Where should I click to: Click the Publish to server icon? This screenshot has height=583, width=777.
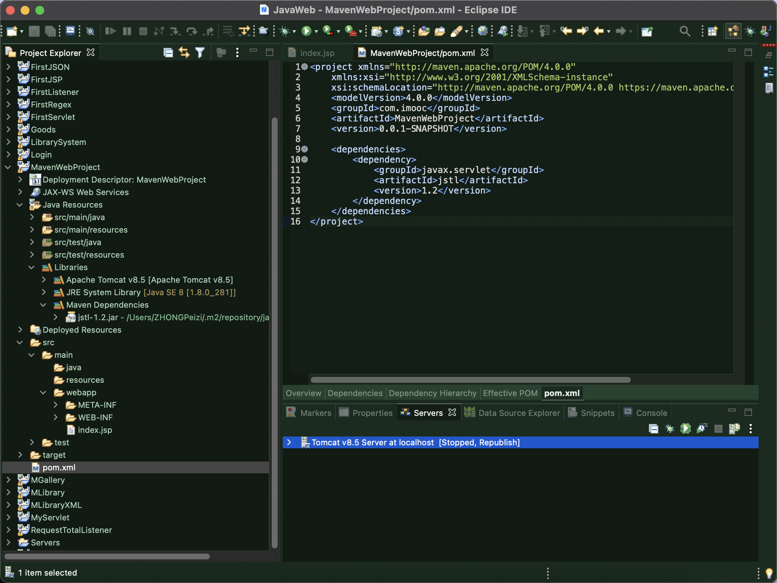[x=734, y=428]
